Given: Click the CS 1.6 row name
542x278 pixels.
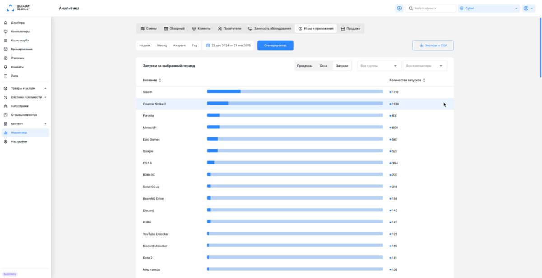Looking at the screenshot, I should coord(147,163).
